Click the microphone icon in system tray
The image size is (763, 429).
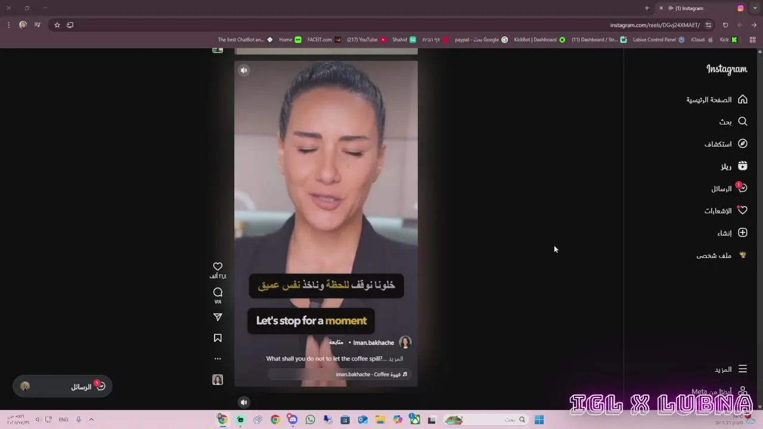click(x=78, y=419)
